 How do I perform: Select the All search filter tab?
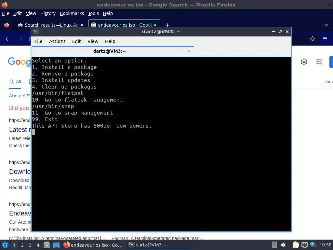(15, 82)
